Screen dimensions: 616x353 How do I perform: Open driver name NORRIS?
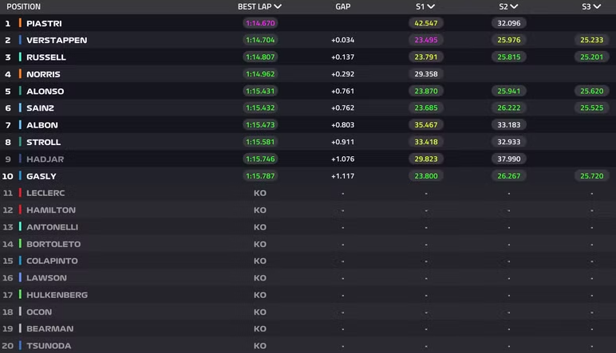click(43, 74)
